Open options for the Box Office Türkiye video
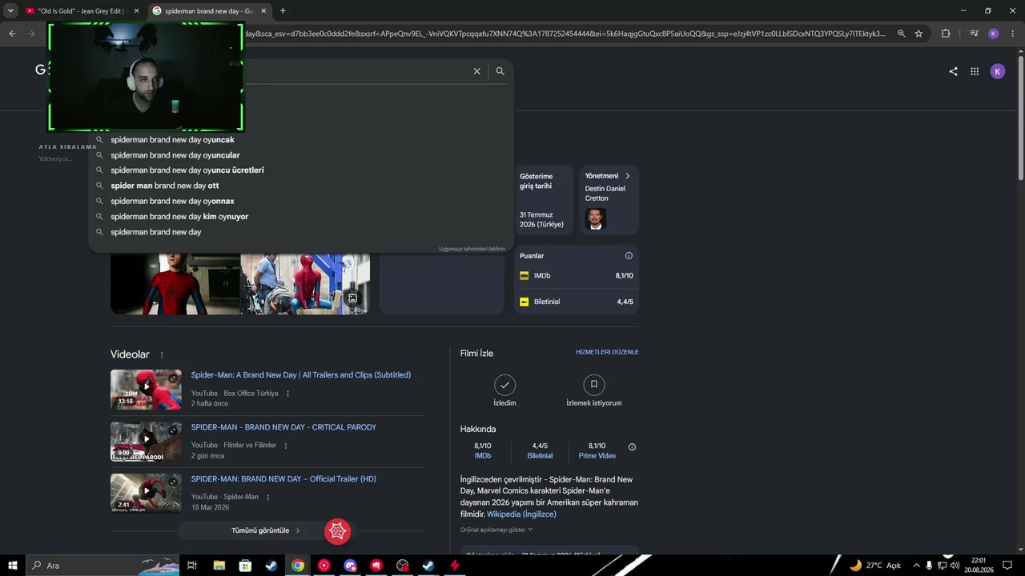Screen dimensions: 1025x576 click(287, 394)
